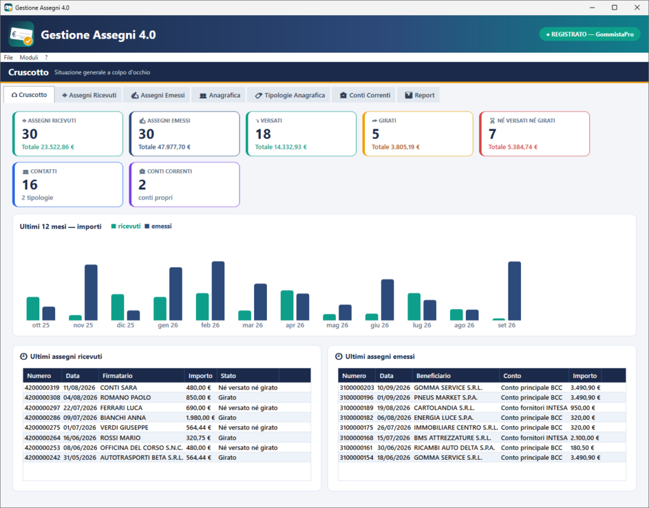Open the Report tab
This screenshot has width=649, height=508.
[x=419, y=95]
